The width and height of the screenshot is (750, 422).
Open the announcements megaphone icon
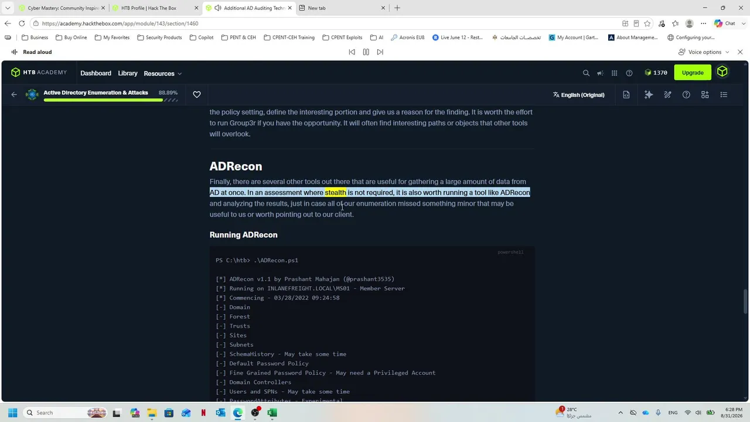pyautogui.click(x=600, y=73)
